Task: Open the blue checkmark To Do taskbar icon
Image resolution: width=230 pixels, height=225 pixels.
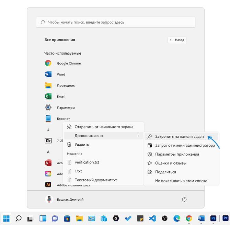Action: point(128,218)
